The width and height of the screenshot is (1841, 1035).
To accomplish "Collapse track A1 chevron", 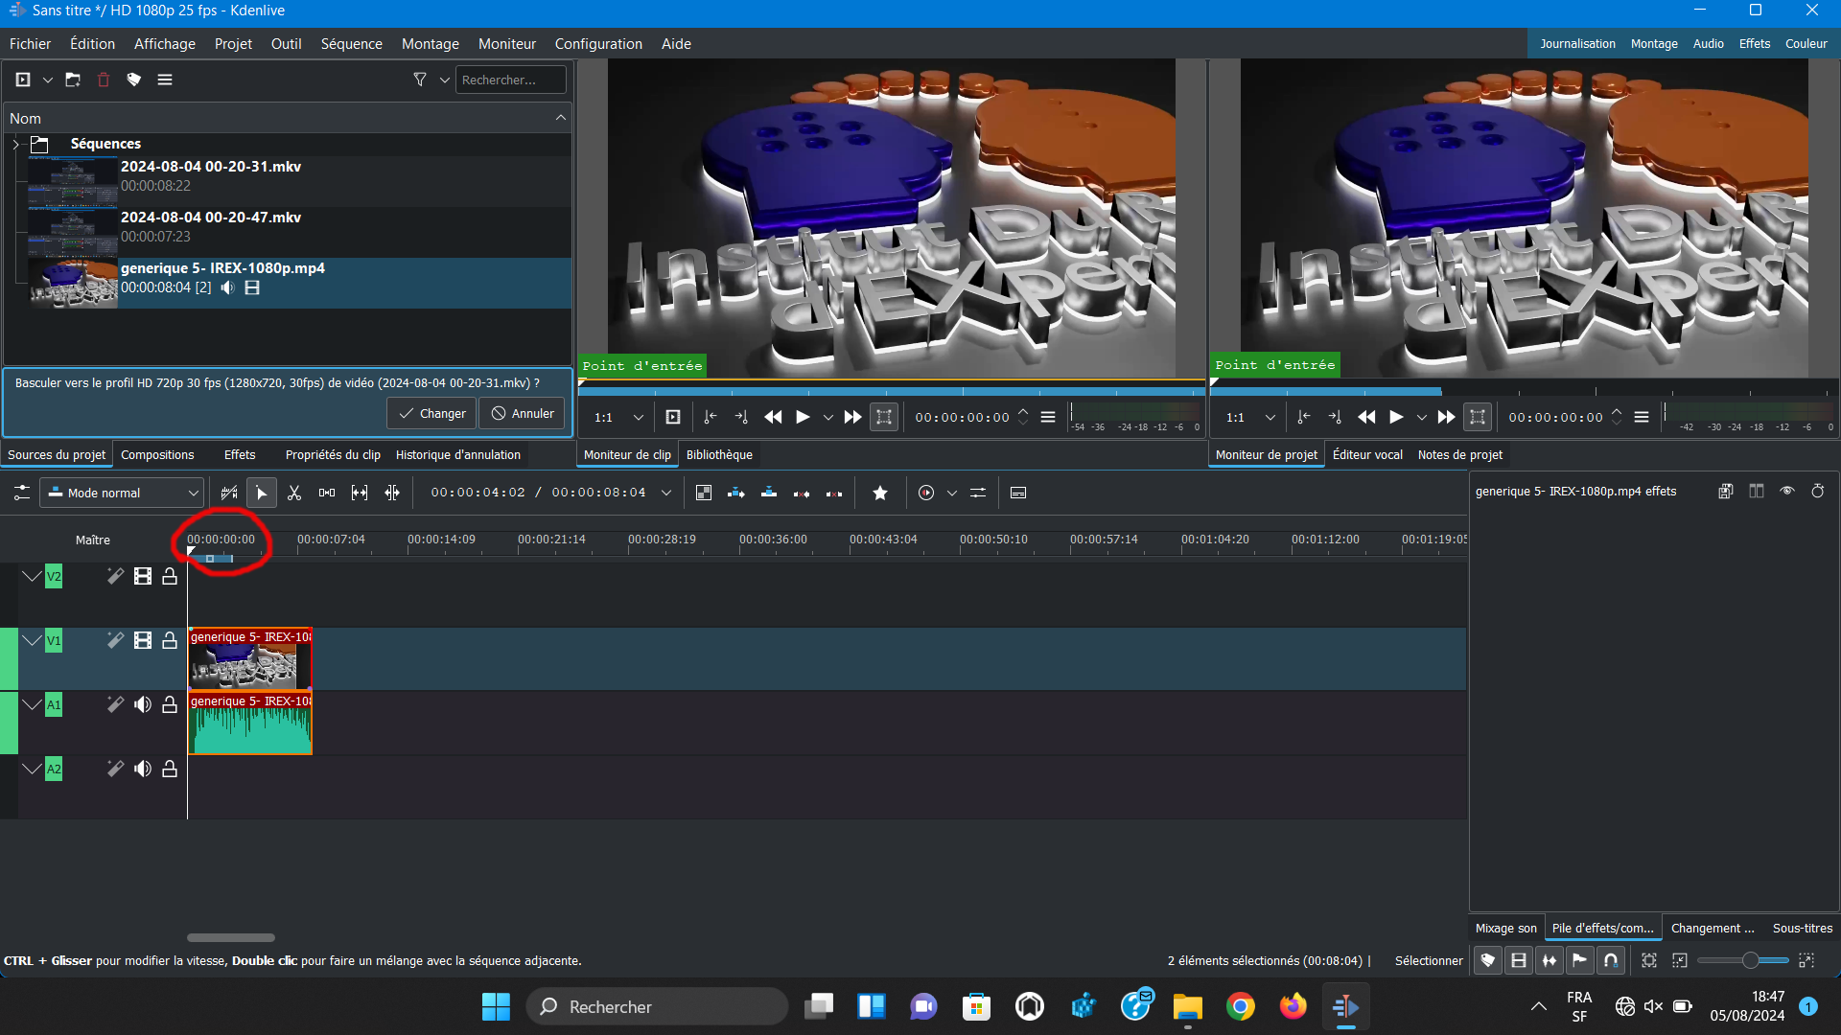I will pos(32,704).
